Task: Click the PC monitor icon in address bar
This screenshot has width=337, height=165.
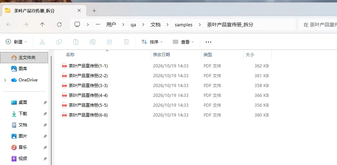Action: click(77, 25)
